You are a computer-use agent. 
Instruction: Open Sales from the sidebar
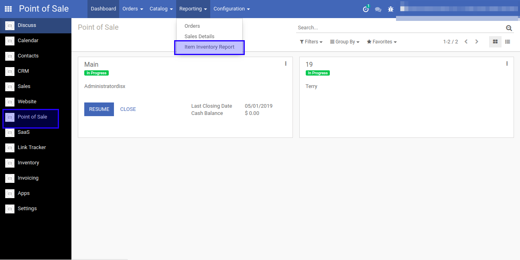coord(24,86)
